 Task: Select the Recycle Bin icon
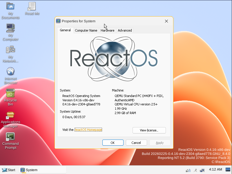pyautogui.click(x=10, y=97)
